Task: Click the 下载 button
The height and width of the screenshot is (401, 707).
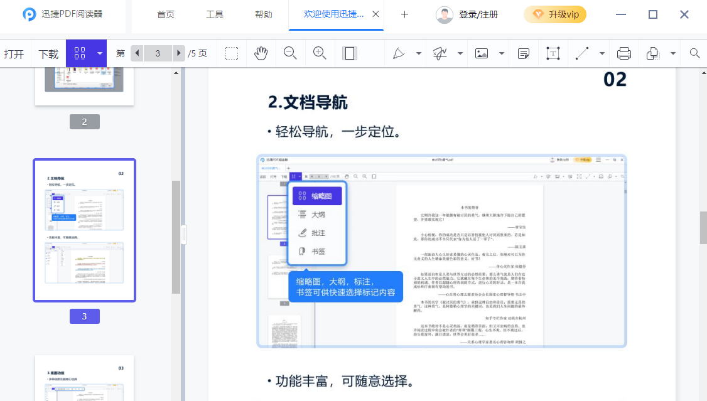Action: [48, 54]
